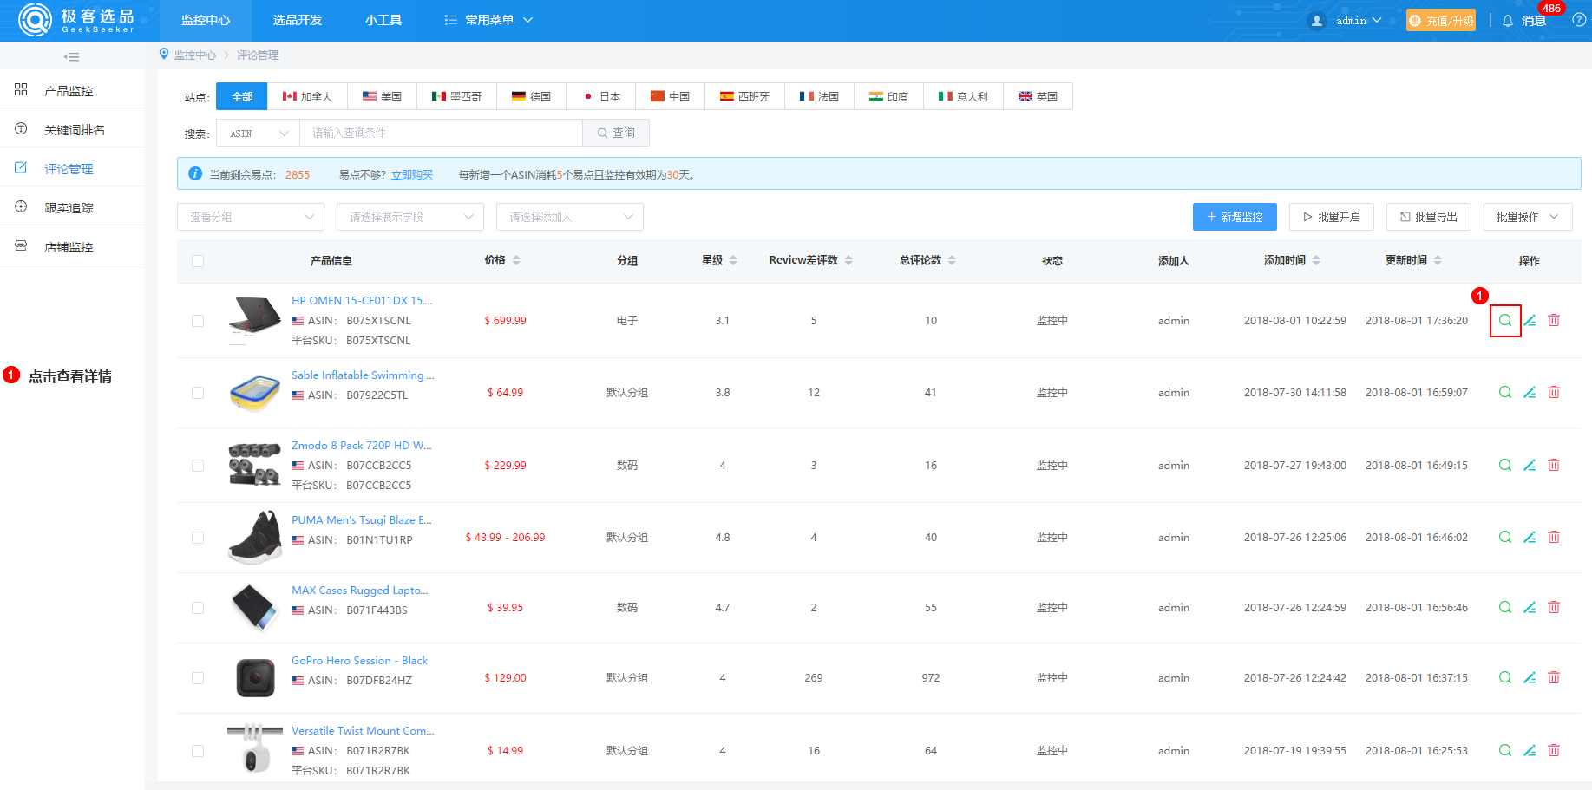
Task: Click the GoPro Hero Session product thumbnail
Action: (255, 678)
